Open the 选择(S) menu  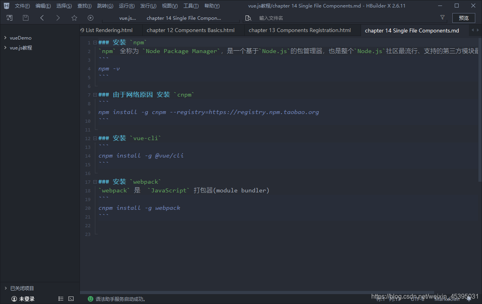[x=64, y=6]
